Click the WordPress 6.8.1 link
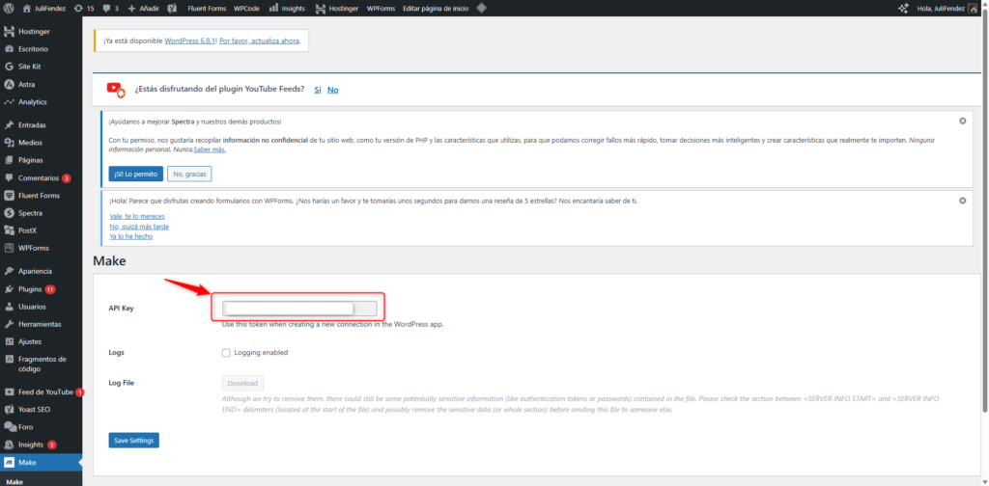The height and width of the screenshot is (486, 989). (x=190, y=40)
